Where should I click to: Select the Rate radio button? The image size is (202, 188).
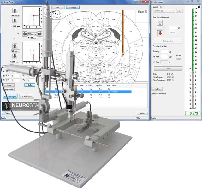[154, 56]
